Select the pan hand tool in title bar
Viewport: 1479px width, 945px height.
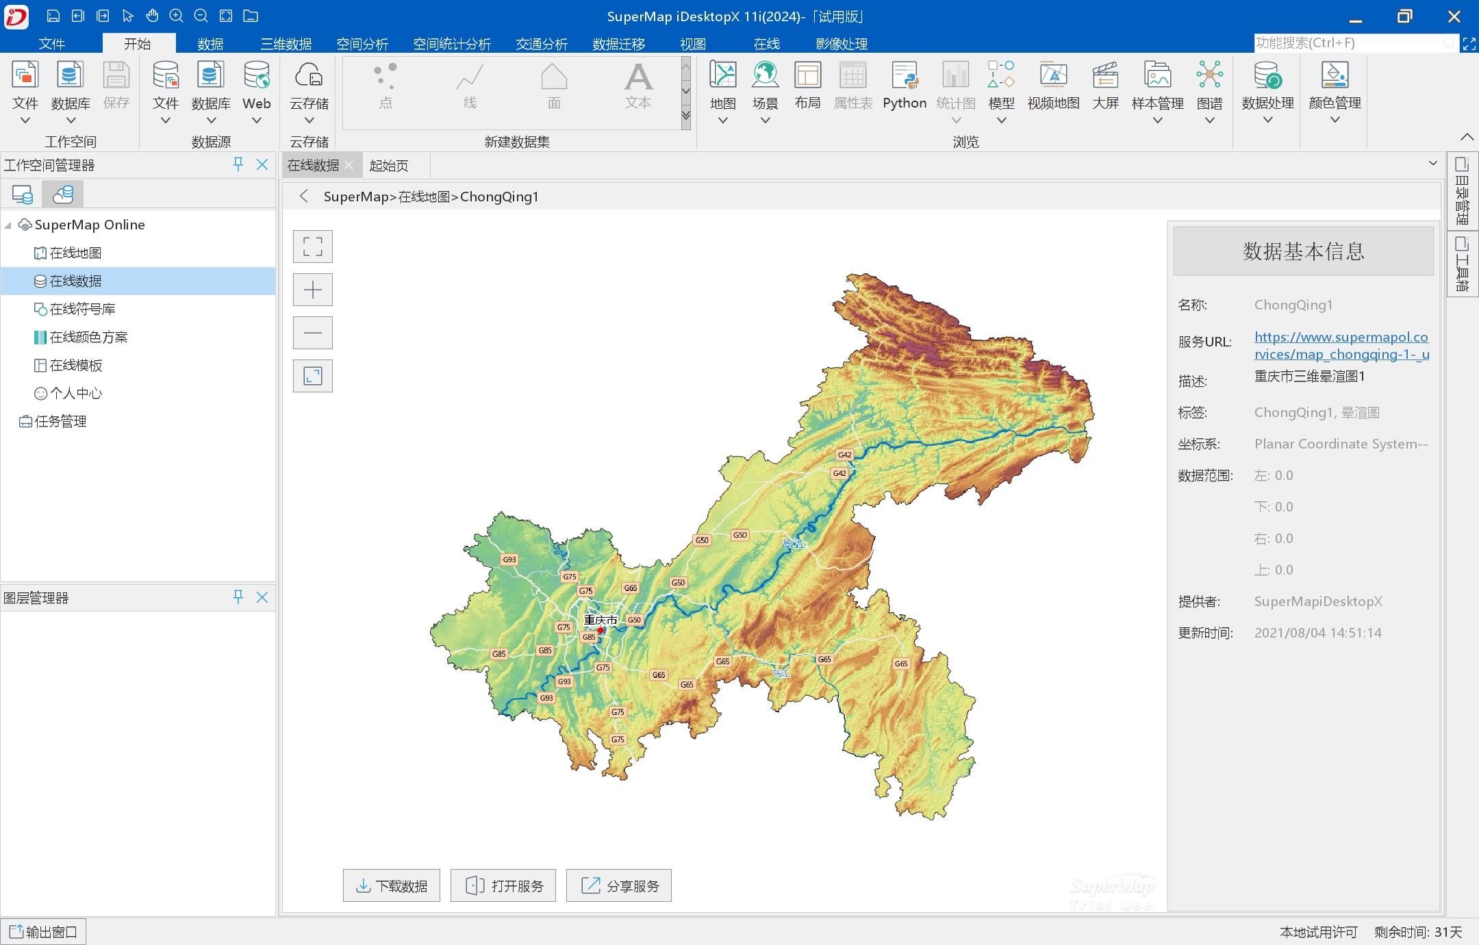coord(152,16)
